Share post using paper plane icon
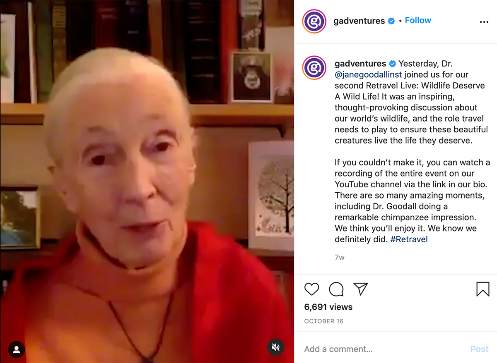The width and height of the screenshot is (497, 363). (x=361, y=289)
